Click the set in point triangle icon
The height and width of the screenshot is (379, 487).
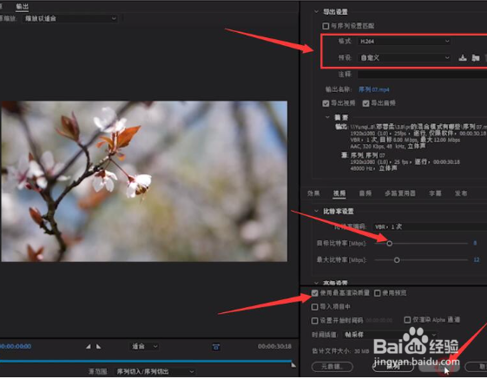(x=89, y=346)
